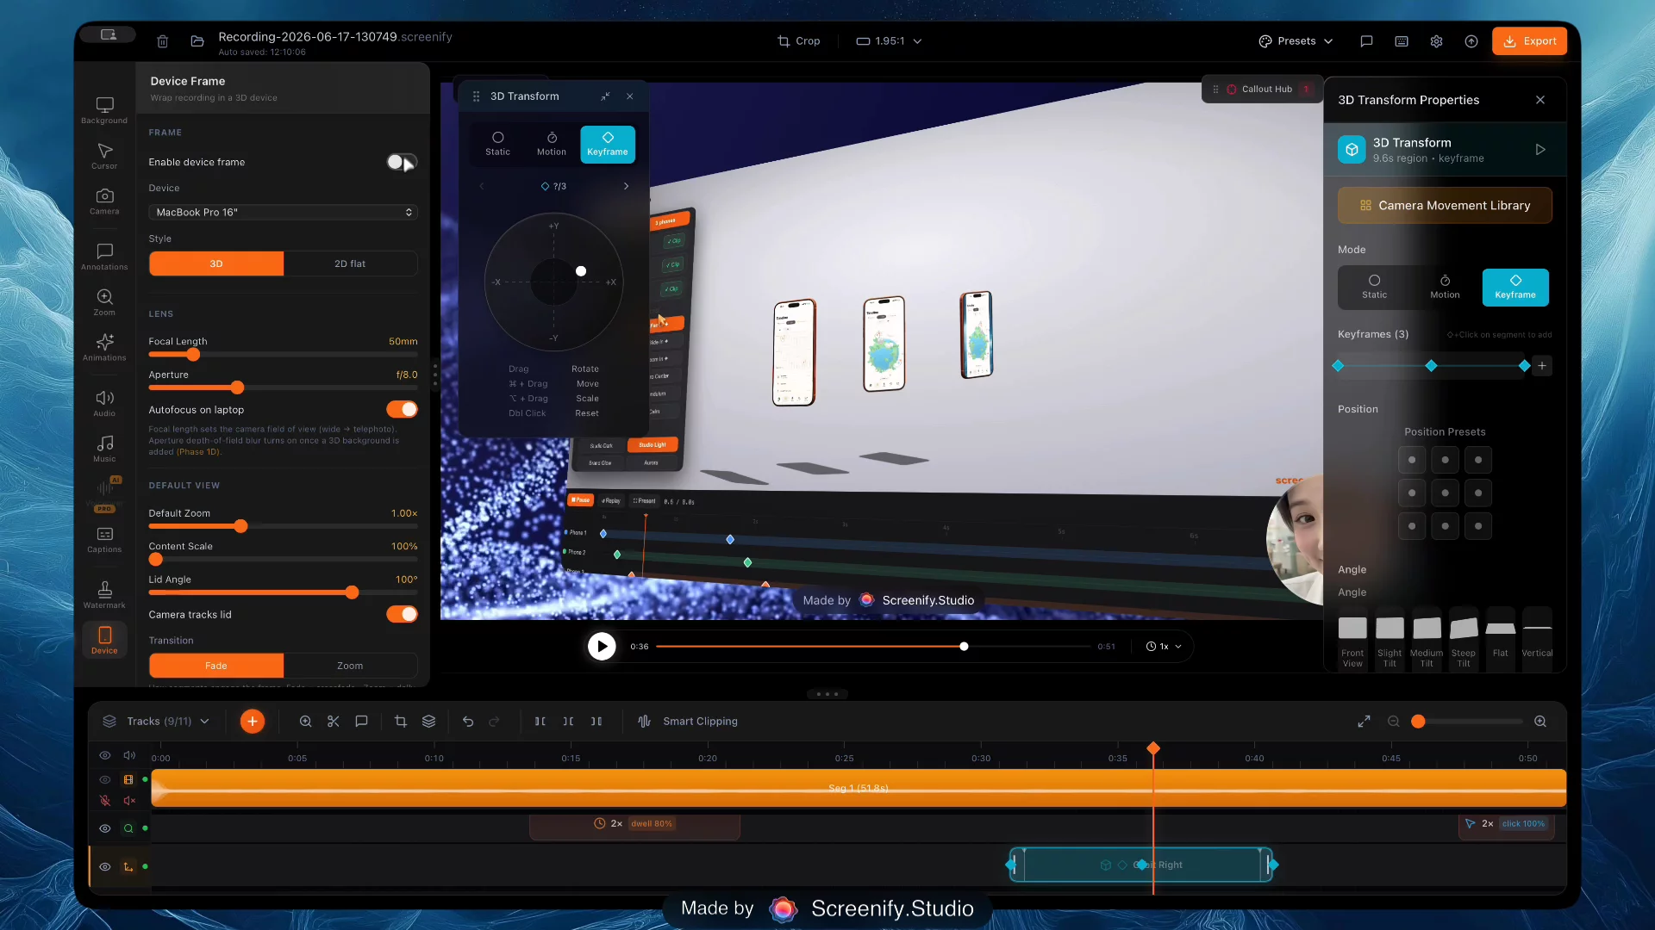Open the Captions sidebar panel

click(x=104, y=539)
